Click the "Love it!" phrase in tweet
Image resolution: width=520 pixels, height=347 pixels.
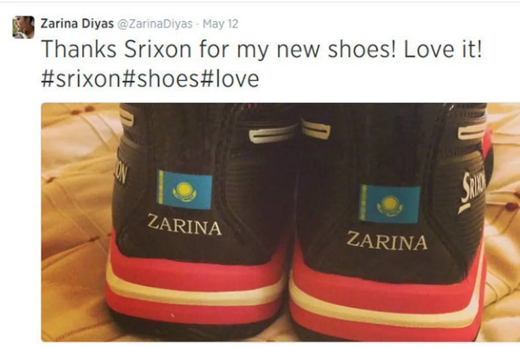[442, 49]
